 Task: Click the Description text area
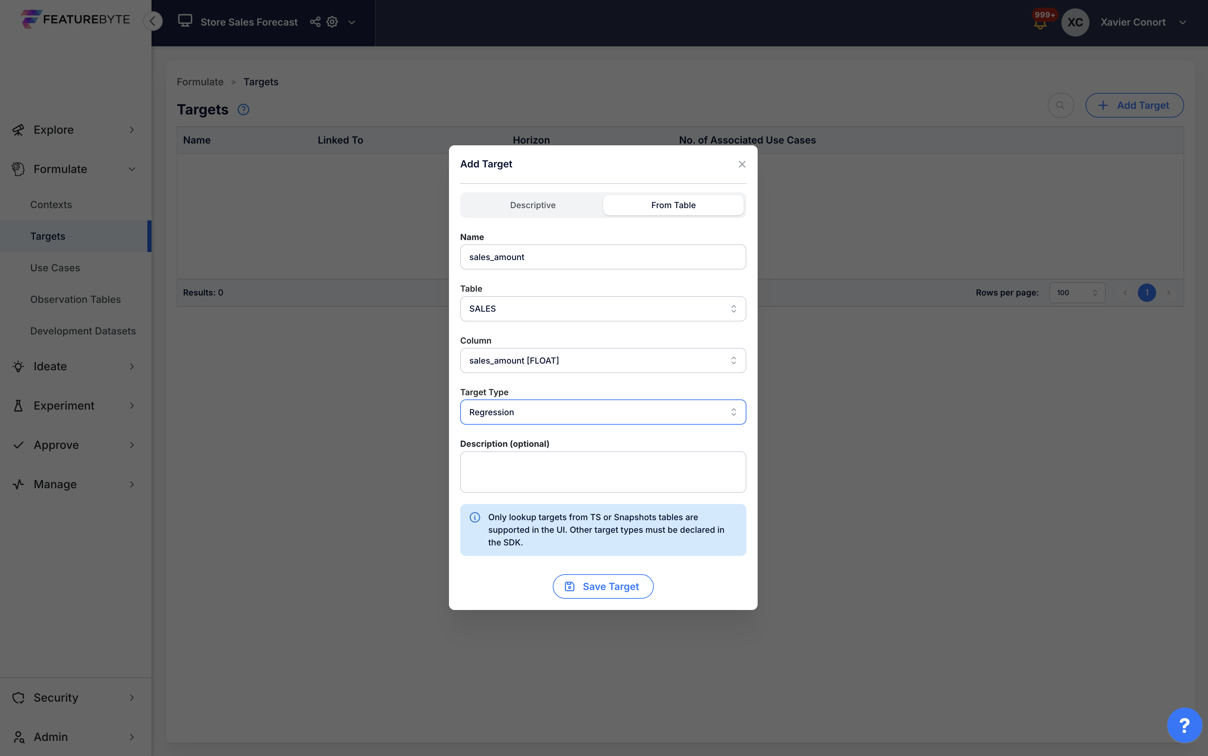coord(603,472)
